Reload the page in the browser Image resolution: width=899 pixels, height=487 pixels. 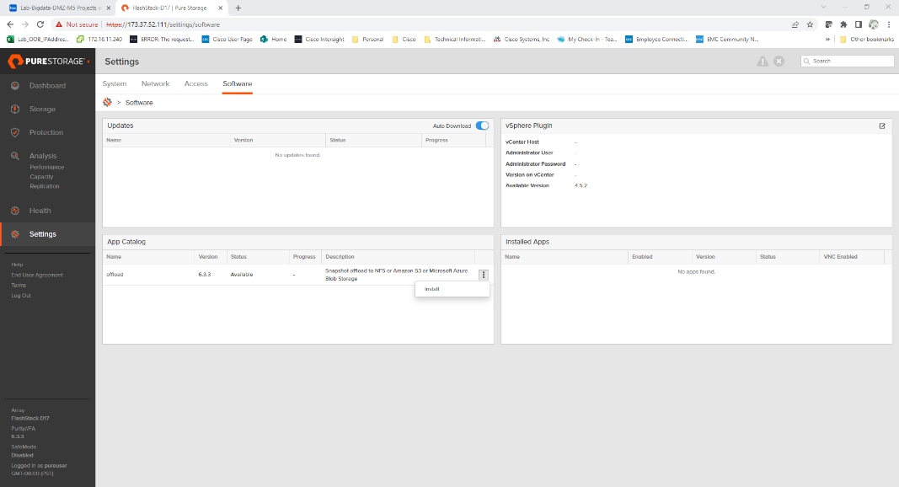coord(40,24)
